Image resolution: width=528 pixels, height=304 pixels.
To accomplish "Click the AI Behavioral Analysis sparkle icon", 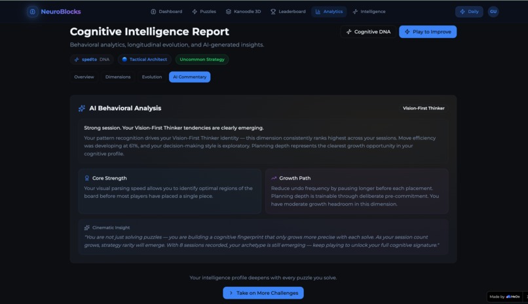I will [81, 108].
